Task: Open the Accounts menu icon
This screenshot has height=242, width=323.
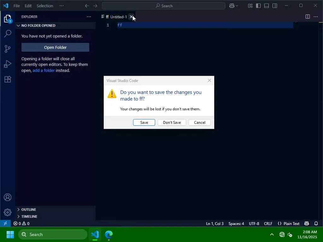Action: [x=8, y=197]
